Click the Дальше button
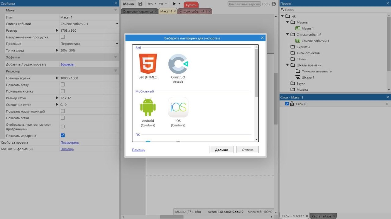The image size is (391, 219). point(221,150)
